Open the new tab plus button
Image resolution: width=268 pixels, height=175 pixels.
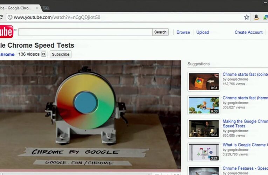46,8
